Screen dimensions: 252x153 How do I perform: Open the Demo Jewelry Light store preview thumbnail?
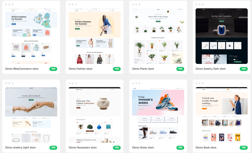[x=31, y=115]
